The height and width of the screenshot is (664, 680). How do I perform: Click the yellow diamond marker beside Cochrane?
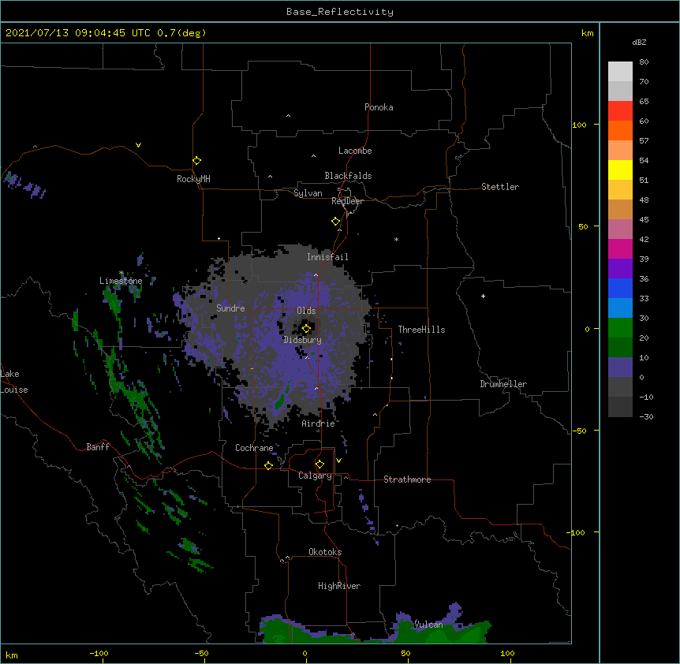tap(268, 465)
